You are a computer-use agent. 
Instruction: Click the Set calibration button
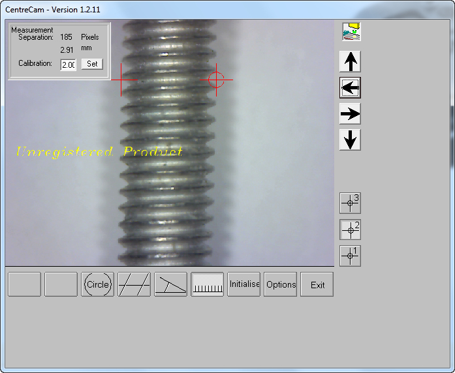click(92, 64)
